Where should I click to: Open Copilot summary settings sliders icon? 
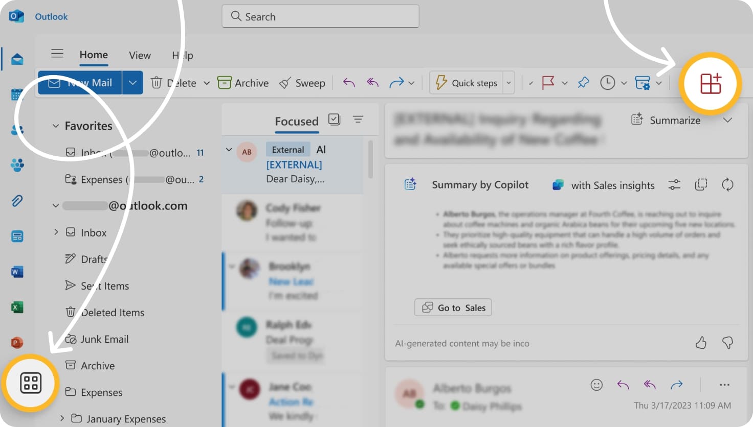[674, 185]
